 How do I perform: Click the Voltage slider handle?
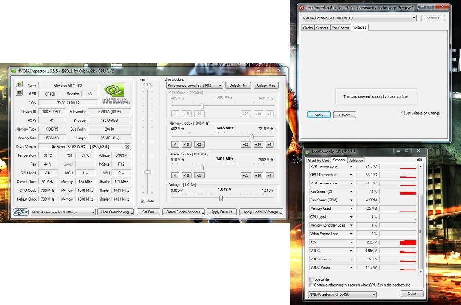click(x=221, y=198)
